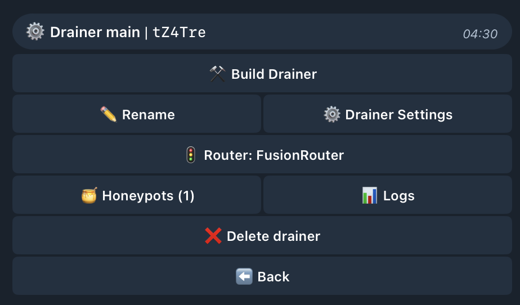Click the gear icon in message header
The width and height of the screenshot is (520, 305).
[35, 32]
